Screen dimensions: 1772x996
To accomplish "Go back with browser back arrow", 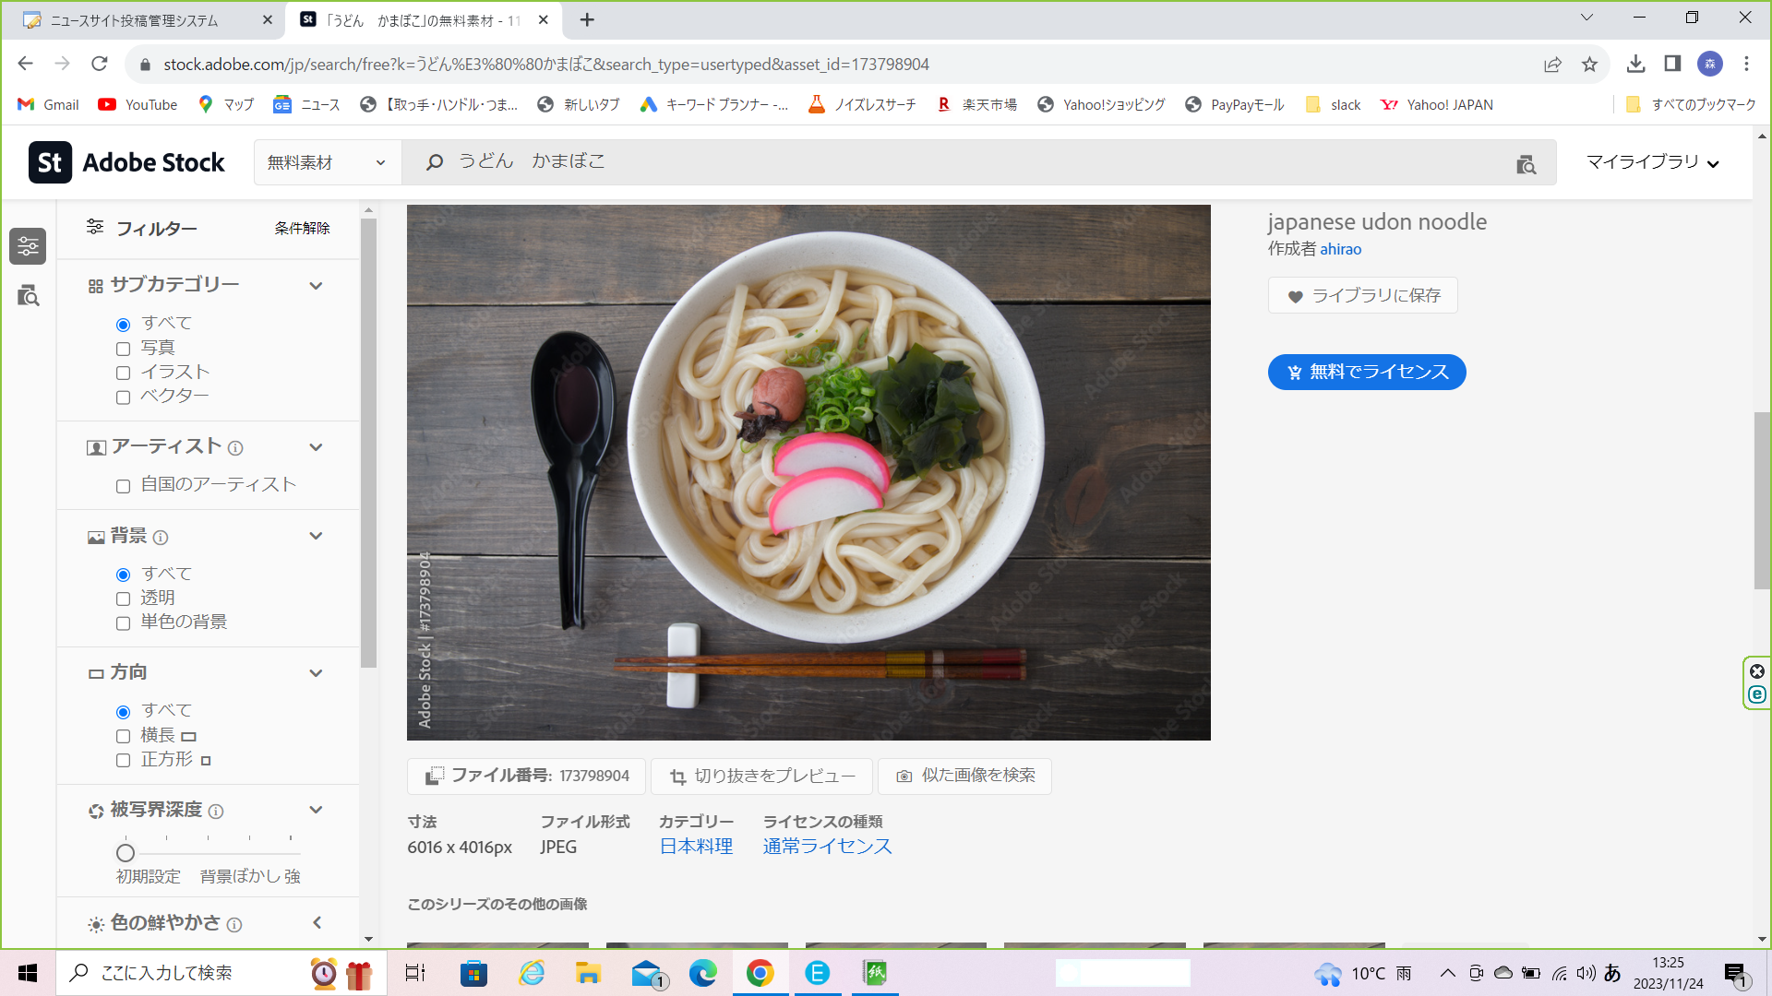I will 26,64.
